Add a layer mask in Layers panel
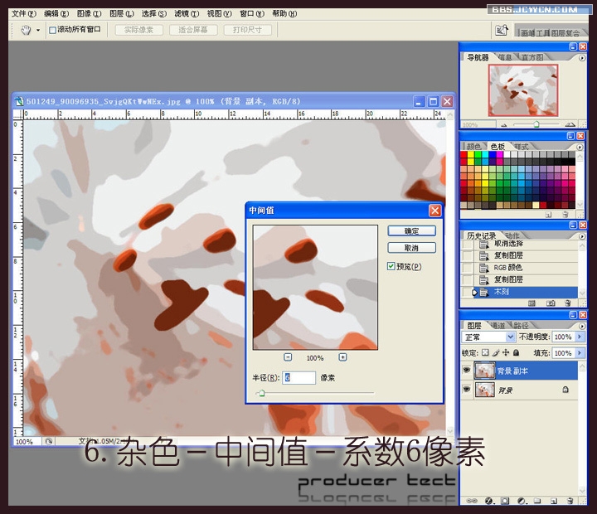Screen dimensions: 597x514 tap(505, 501)
